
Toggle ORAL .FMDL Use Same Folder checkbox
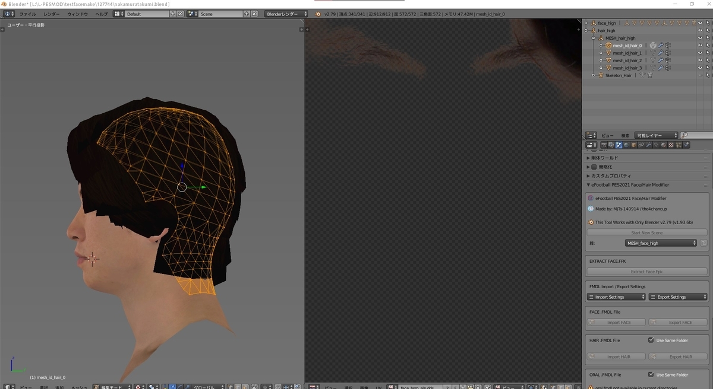[651, 375]
